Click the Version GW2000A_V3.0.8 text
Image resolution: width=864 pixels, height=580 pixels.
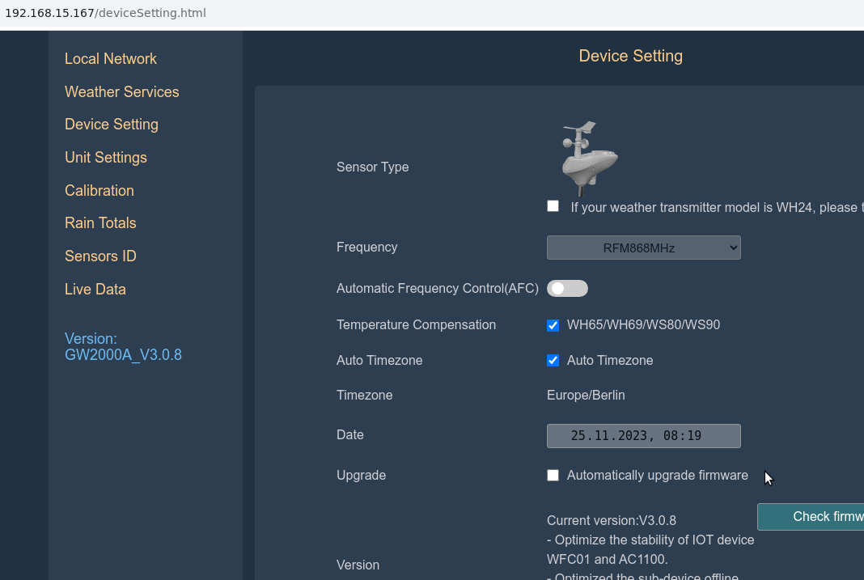[123, 346]
